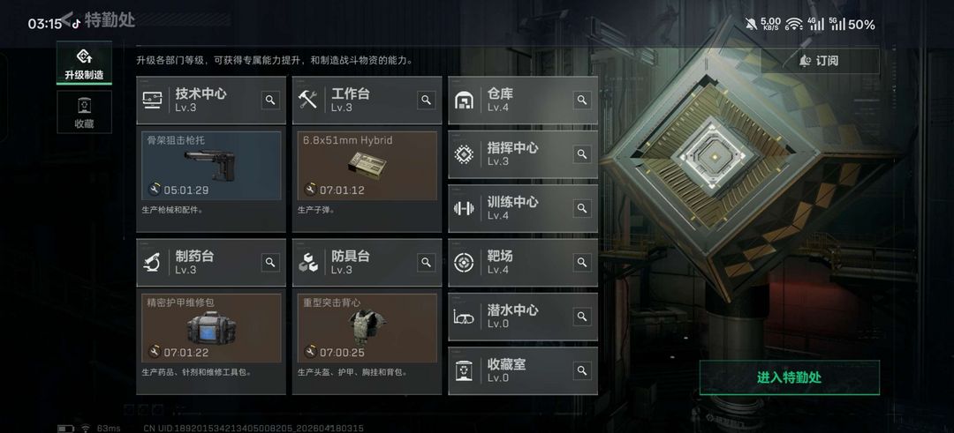The height and width of the screenshot is (433, 954).
Task: Switch to the 收藏 tab
Action: (84, 112)
